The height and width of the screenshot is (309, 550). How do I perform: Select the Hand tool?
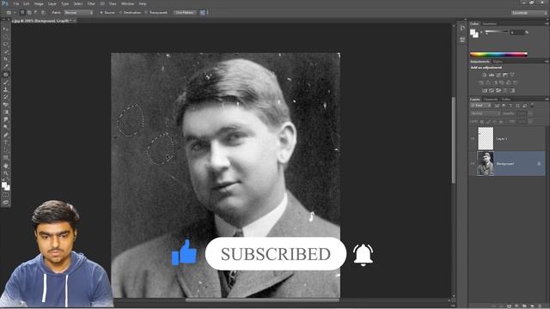pos(6,166)
